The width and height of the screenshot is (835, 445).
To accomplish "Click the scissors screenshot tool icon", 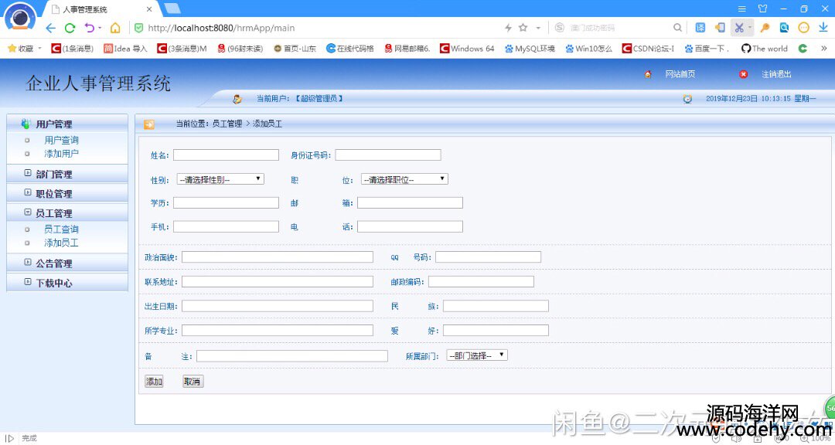I will [738, 28].
